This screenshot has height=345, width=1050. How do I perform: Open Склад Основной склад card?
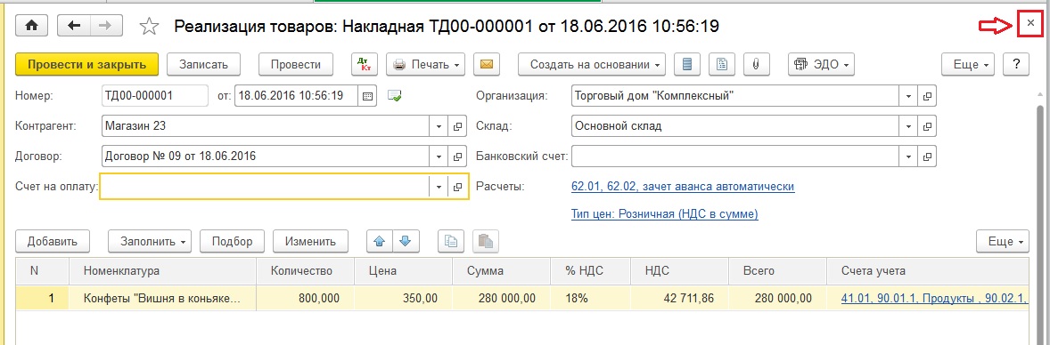point(927,125)
